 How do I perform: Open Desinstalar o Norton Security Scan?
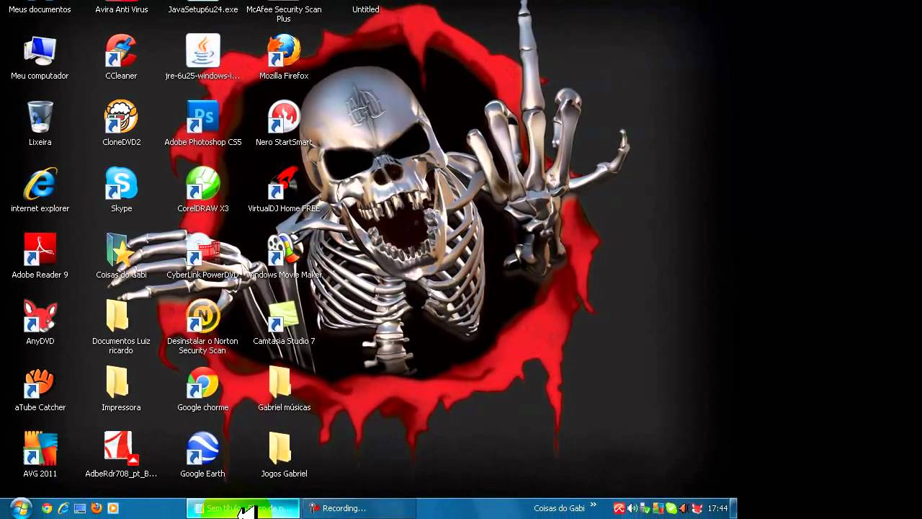point(202,327)
